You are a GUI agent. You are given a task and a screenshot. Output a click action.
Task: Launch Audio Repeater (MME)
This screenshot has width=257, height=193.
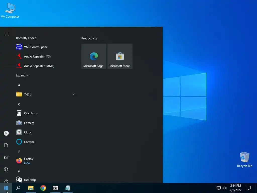pyautogui.click(x=46, y=66)
